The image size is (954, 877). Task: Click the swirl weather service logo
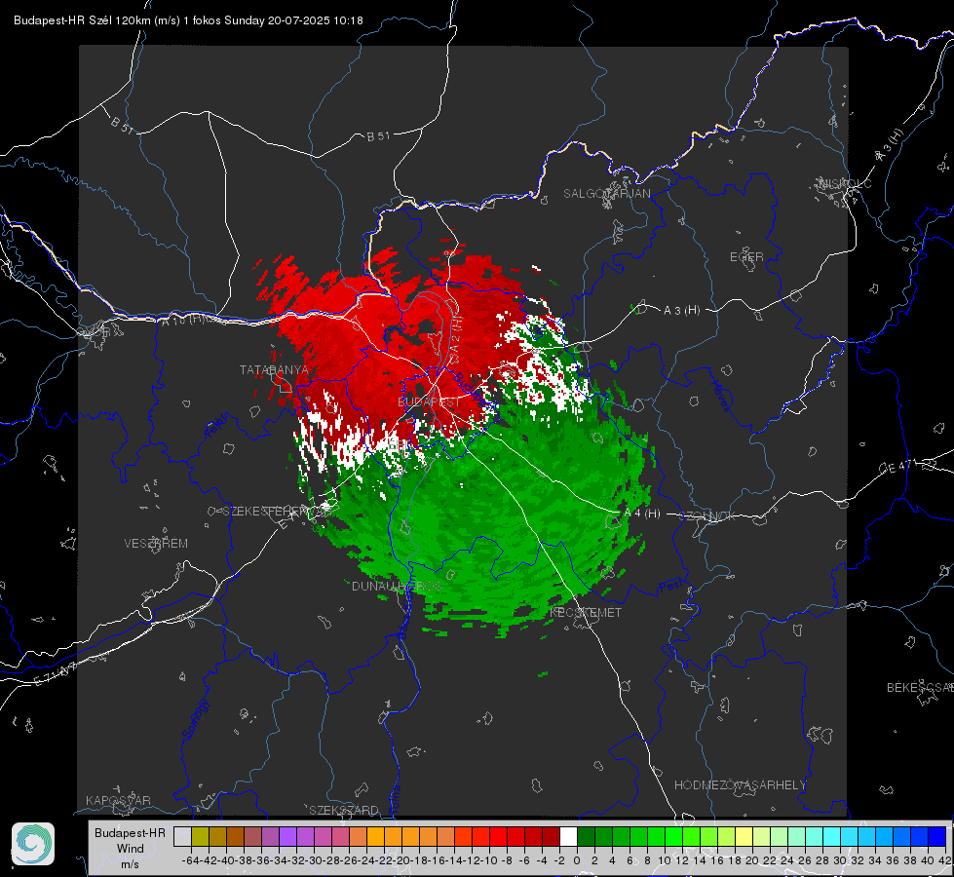[x=33, y=844]
